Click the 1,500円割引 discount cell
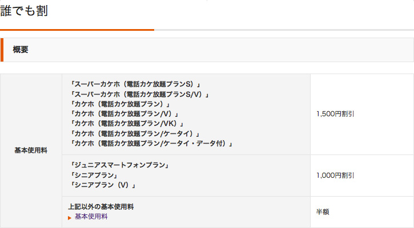This screenshot has width=414, height=228. [336, 114]
